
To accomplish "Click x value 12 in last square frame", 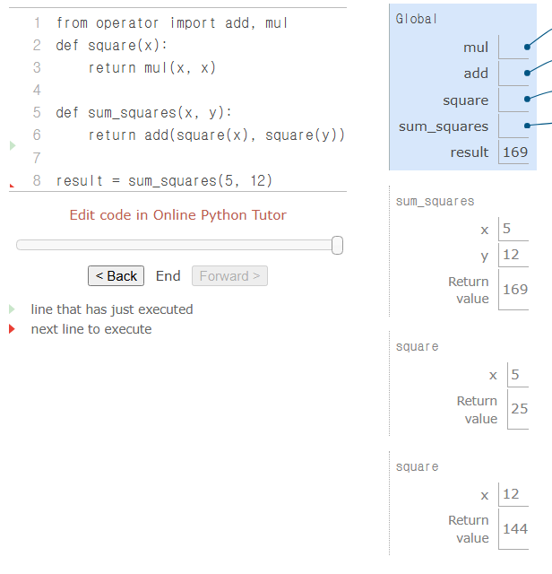I will coord(511,494).
